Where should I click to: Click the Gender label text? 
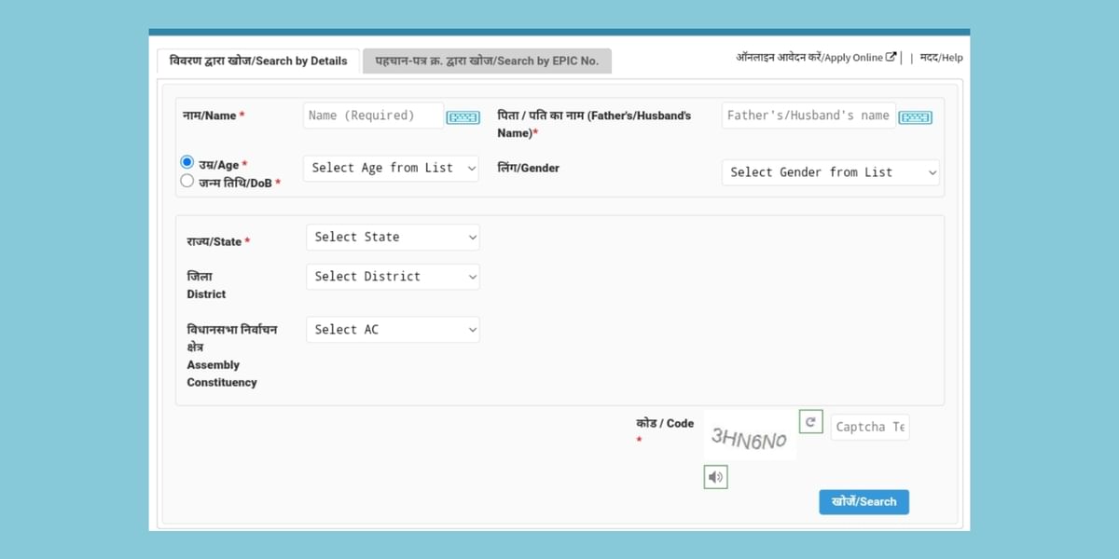coord(529,168)
